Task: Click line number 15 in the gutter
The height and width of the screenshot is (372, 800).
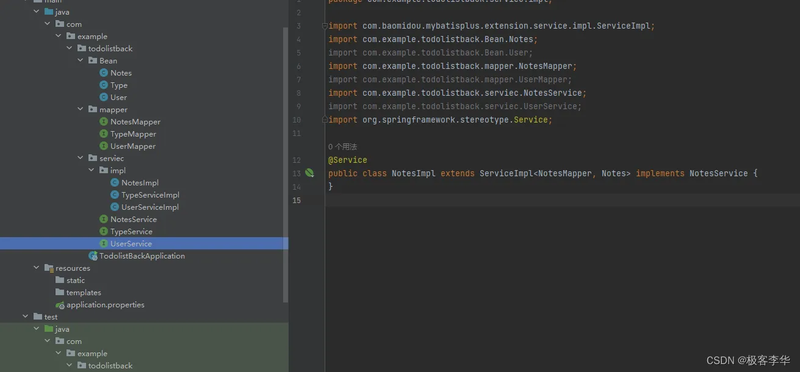Action: (x=297, y=200)
